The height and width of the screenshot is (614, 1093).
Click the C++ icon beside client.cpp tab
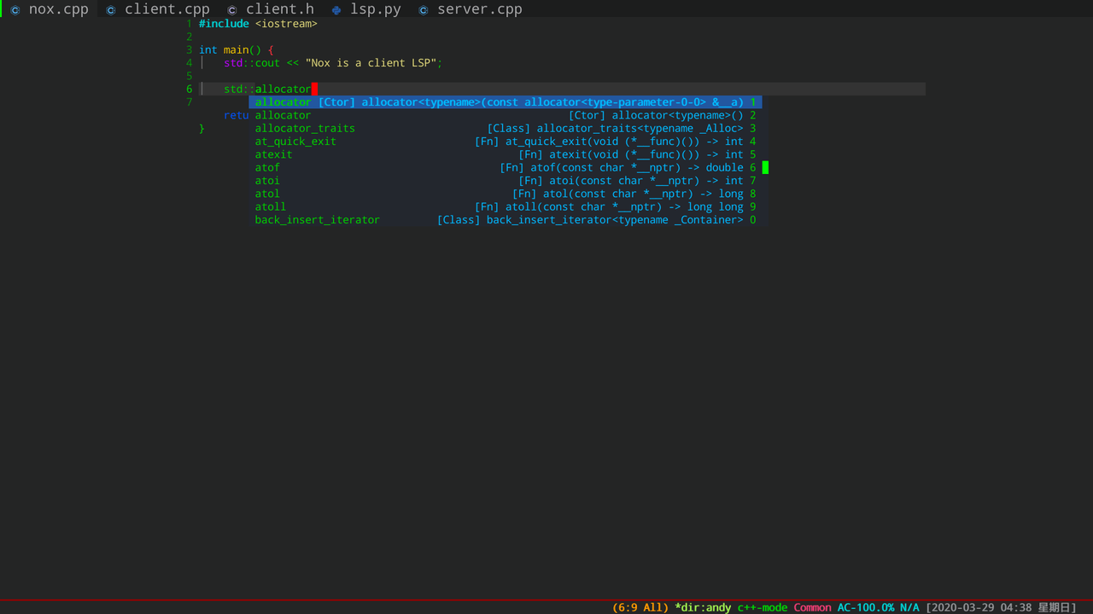pyautogui.click(x=111, y=10)
